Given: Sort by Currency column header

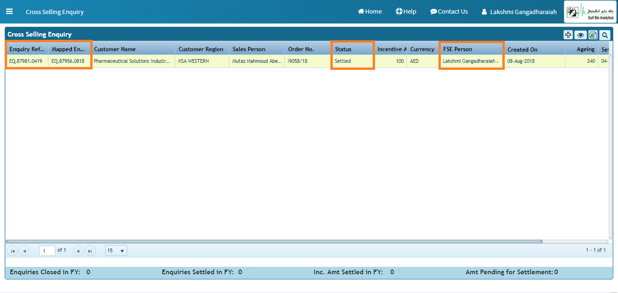Looking at the screenshot, I should pos(423,49).
